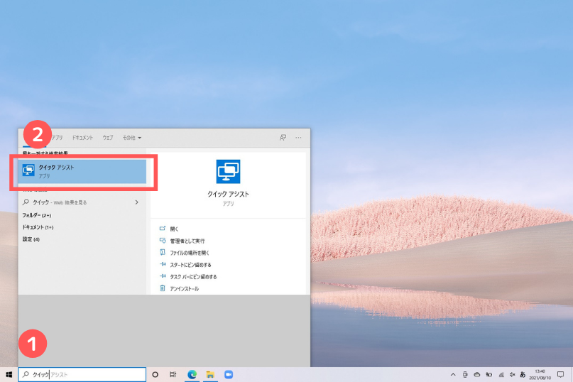
Task: Open Task View on the taskbar
Action: pos(173,374)
